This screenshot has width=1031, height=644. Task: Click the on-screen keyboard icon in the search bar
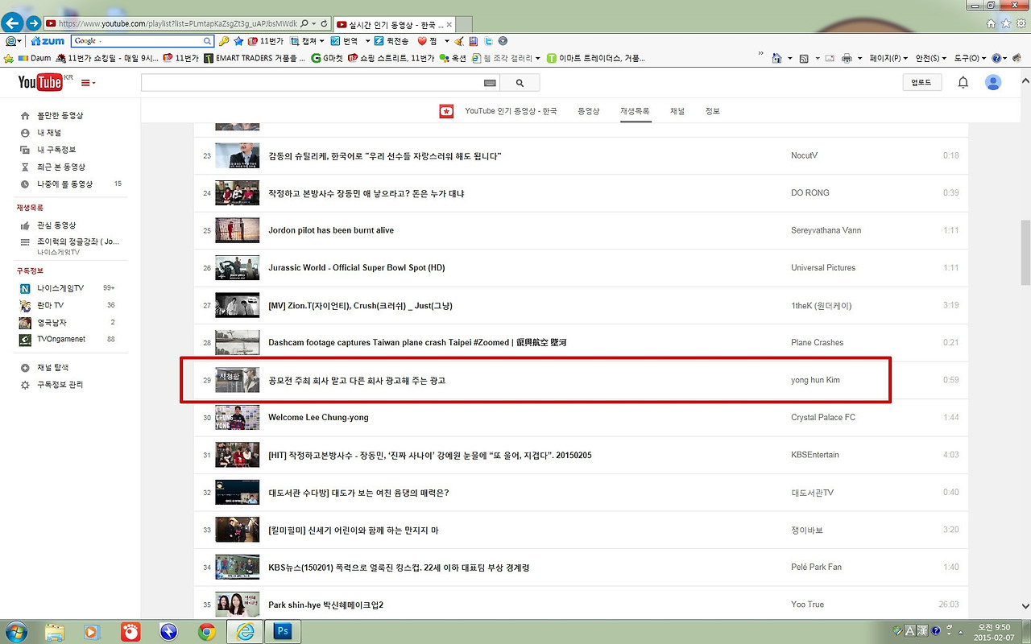[x=490, y=82]
